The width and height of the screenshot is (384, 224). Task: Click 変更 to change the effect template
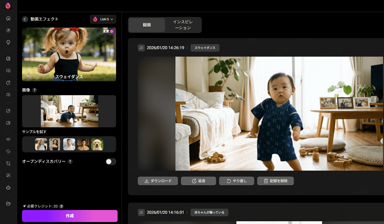click(x=108, y=31)
